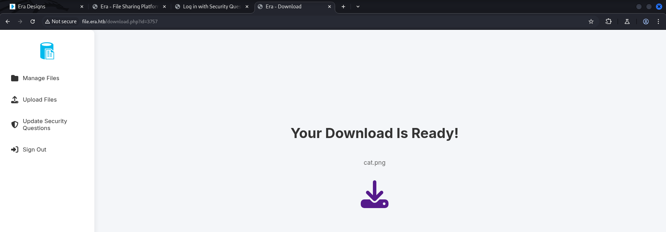This screenshot has width=666, height=232.
Task: Go back to the previous page
Action: pyautogui.click(x=8, y=22)
